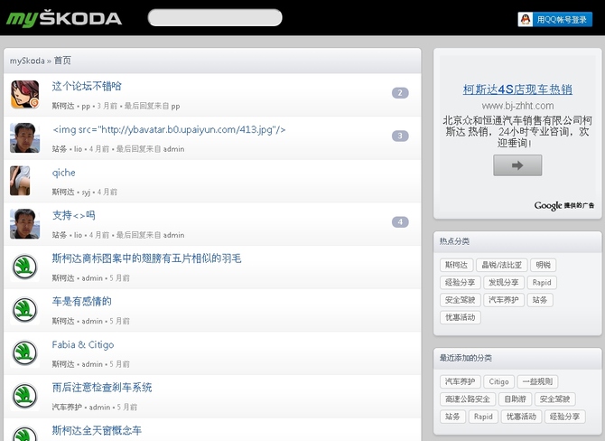The height and width of the screenshot is (441, 605).
Task: Click the lio avatar beside the img src topic
Action: (24, 137)
